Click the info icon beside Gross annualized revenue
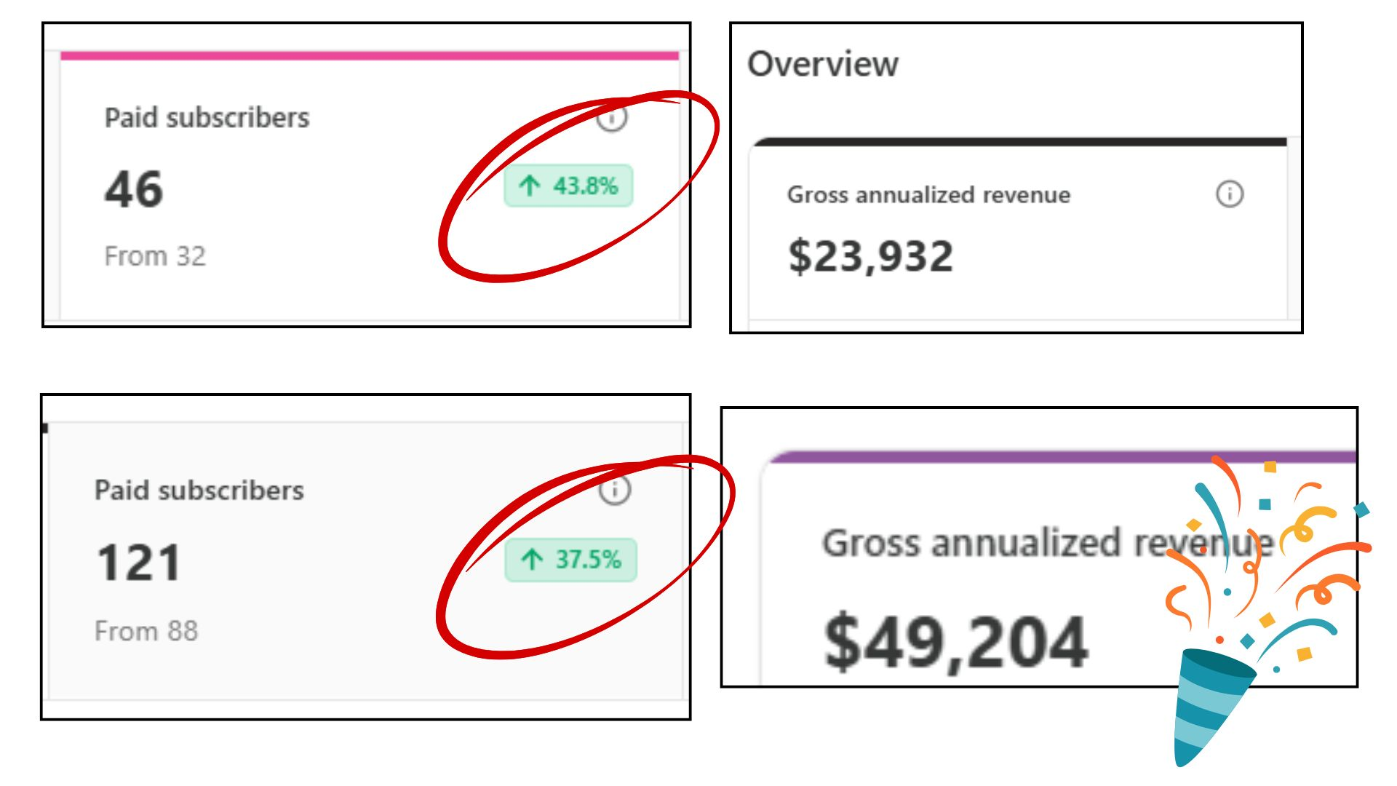This screenshot has width=1397, height=786. [1231, 194]
